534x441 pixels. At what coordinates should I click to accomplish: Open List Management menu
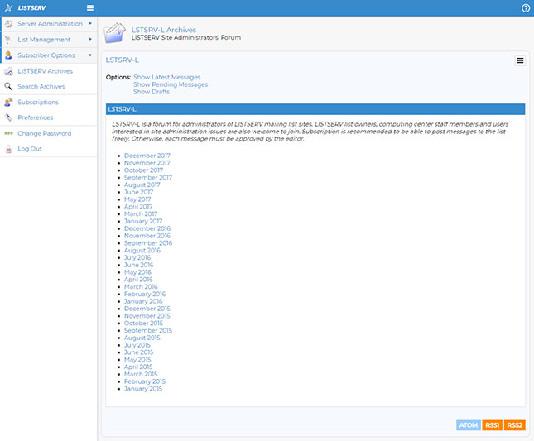tap(44, 40)
